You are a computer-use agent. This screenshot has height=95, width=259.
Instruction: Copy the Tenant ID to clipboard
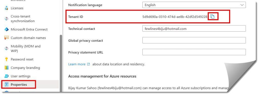pyautogui.click(x=212, y=16)
